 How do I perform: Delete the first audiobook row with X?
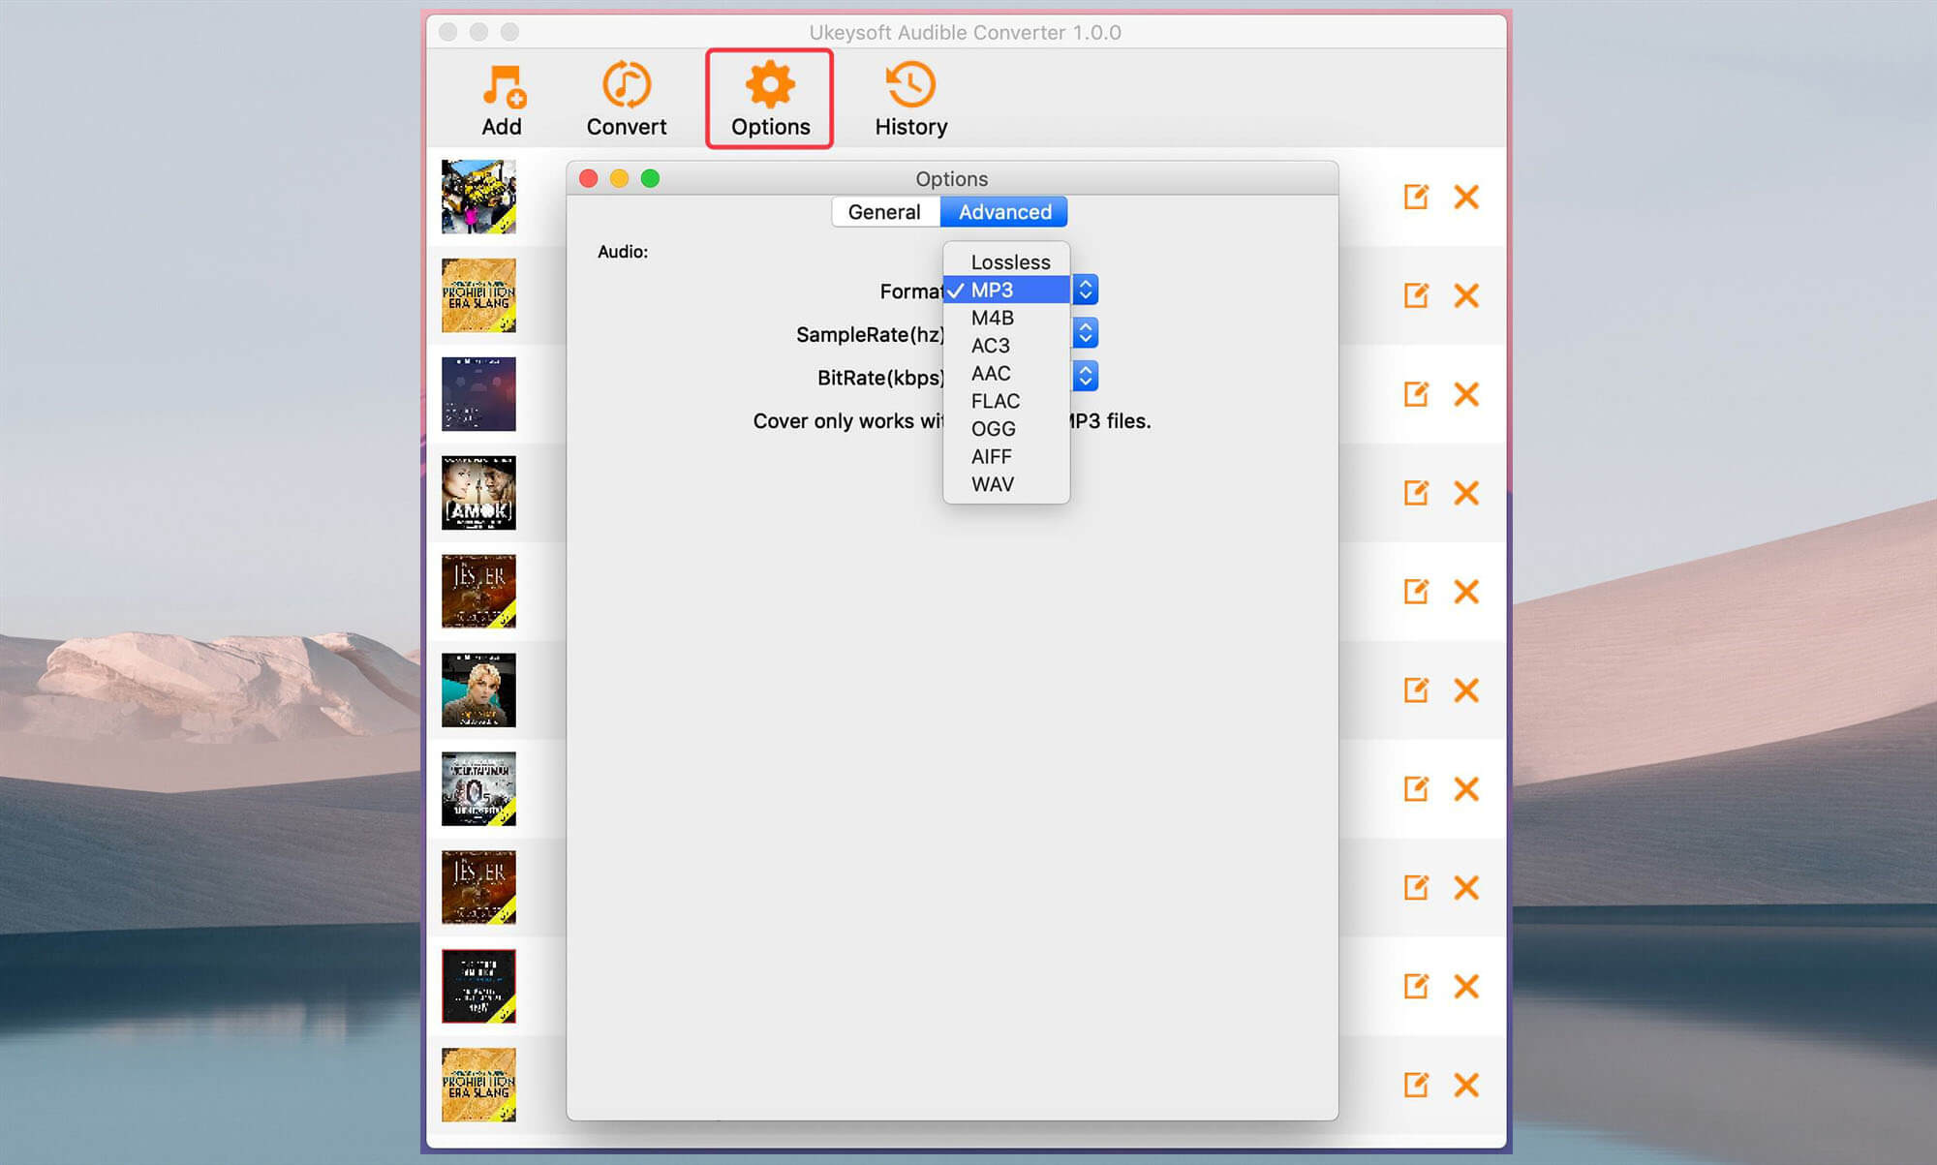1466,197
